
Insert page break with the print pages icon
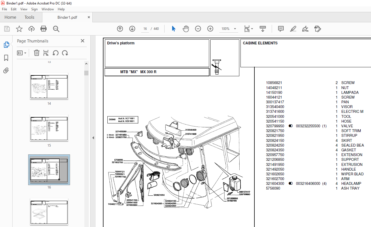(x=46, y=53)
